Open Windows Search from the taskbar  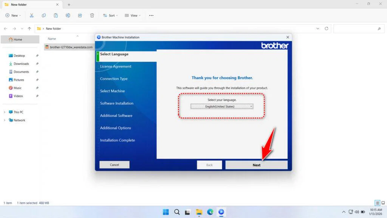coord(177,212)
